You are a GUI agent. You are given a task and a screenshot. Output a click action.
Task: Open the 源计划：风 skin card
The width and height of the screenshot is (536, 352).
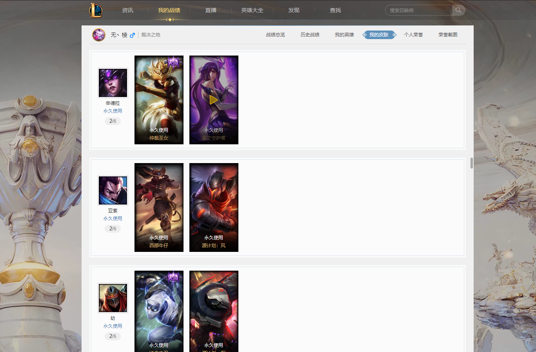click(x=214, y=207)
